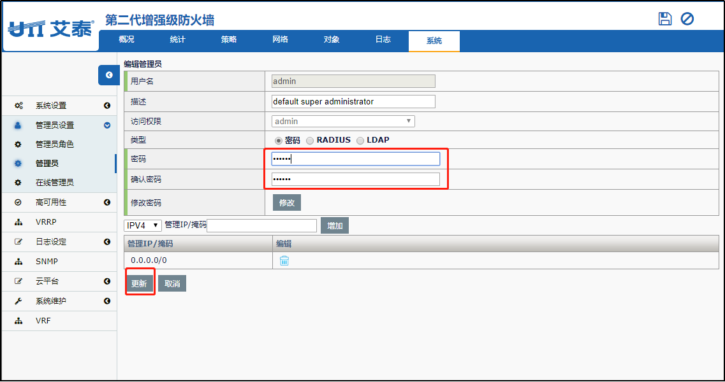Click the 取消 button
The width and height of the screenshot is (725, 382).
(172, 283)
